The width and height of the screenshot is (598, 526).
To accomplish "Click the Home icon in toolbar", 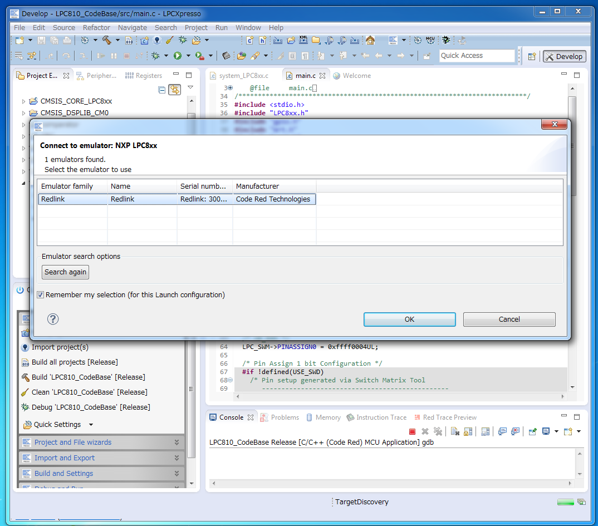I will (370, 40).
